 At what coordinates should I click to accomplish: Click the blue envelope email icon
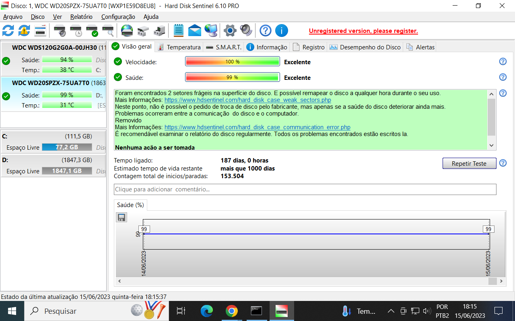coord(195,30)
